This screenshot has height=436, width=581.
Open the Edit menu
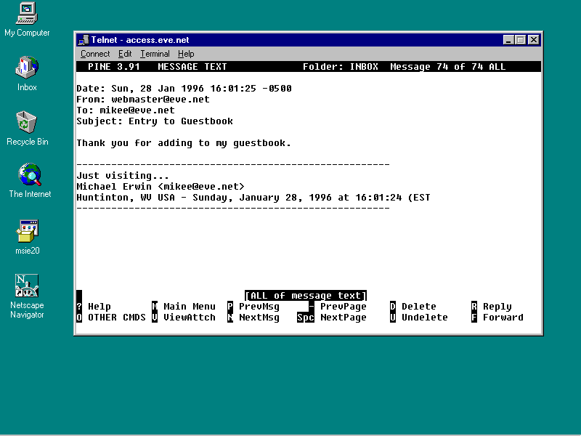(x=125, y=54)
